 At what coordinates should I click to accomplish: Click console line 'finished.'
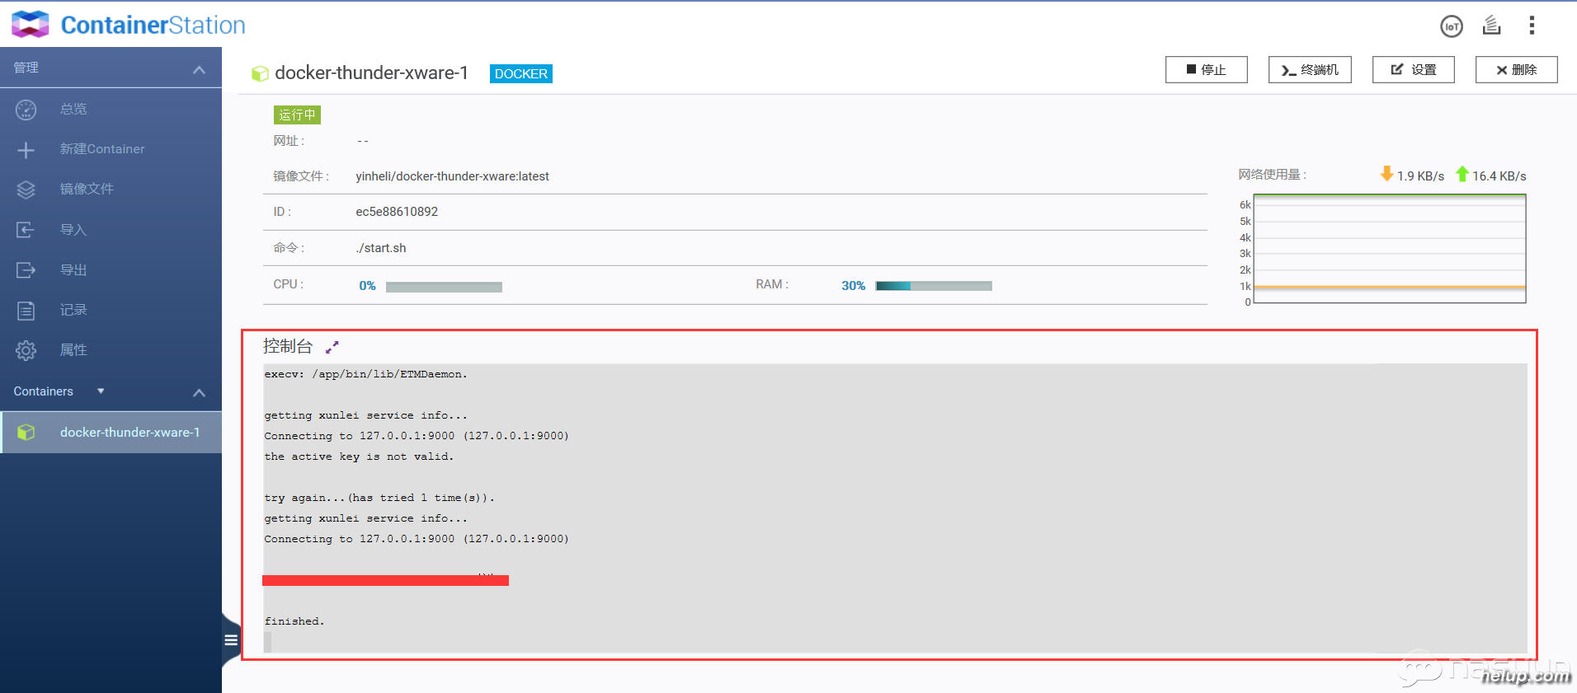[294, 621]
